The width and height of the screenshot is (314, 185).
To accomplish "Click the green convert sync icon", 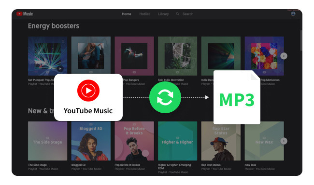I will pos(165,97).
